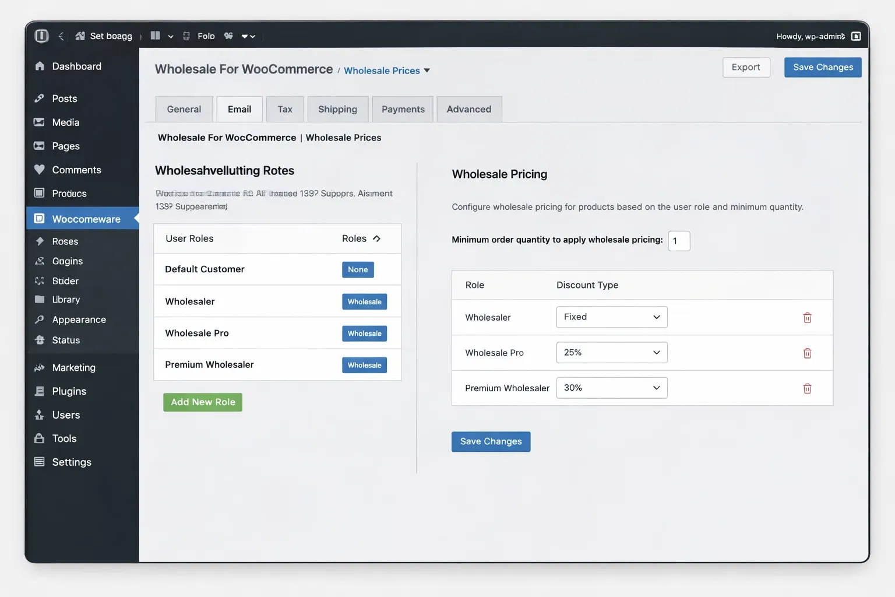This screenshot has height=597, width=895.
Task: Open Dashboard from the sidebar home icon
Action: [40, 66]
